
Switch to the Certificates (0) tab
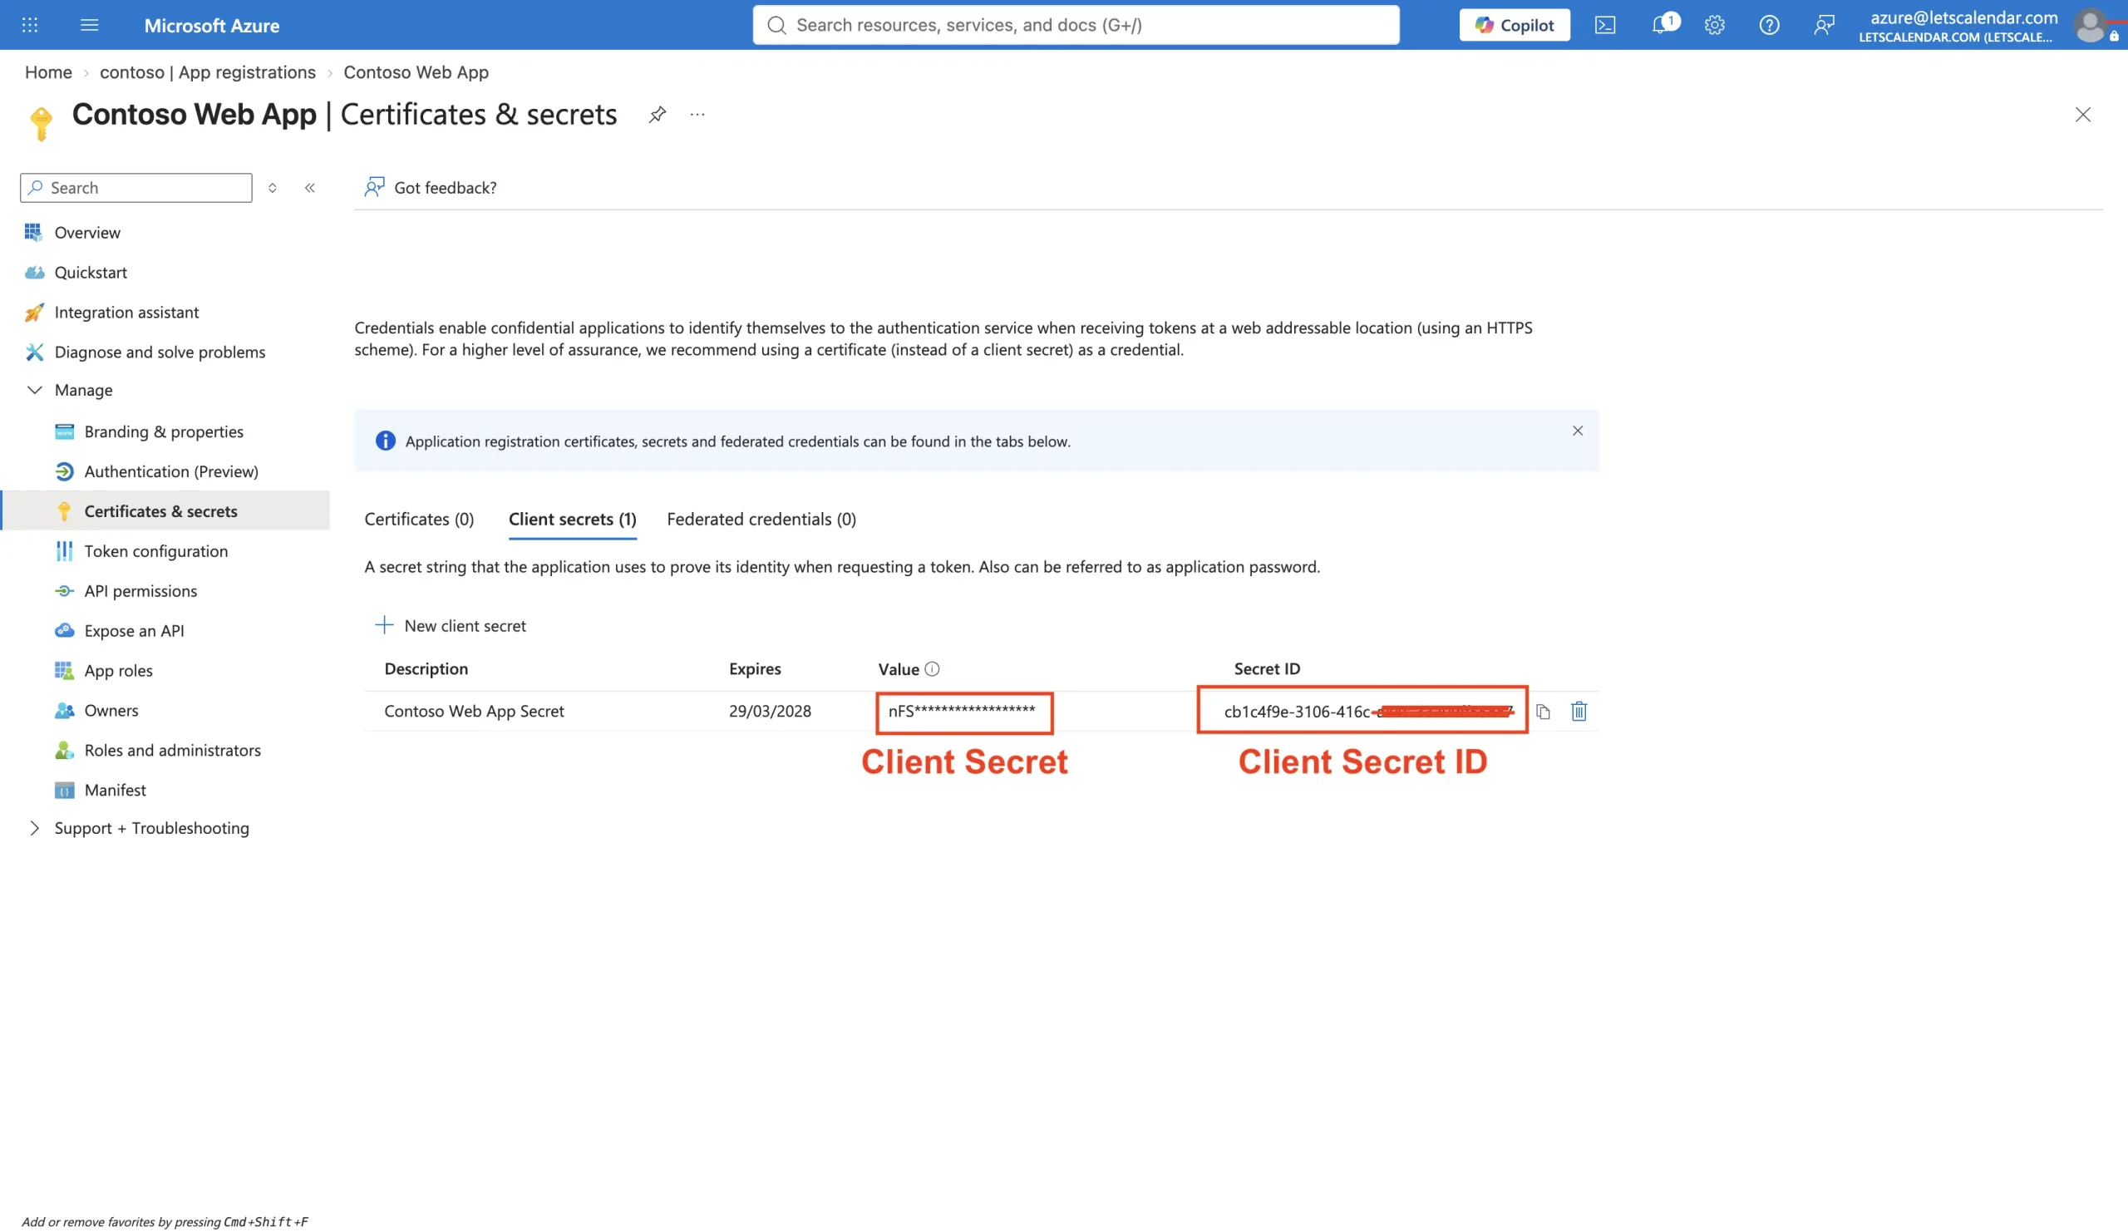click(419, 519)
